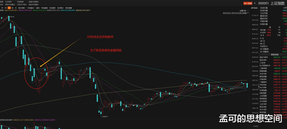
Task: Click the MA30:3556.522 indicator label
Action: (40, 10)
